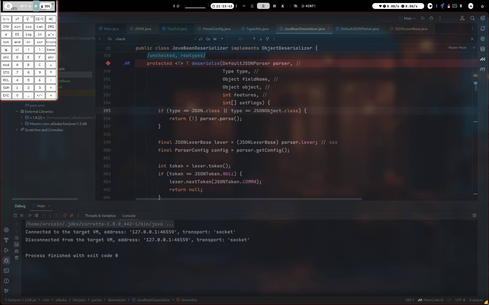Click the search field containing 'check'
489x305 pixels.
153,39
